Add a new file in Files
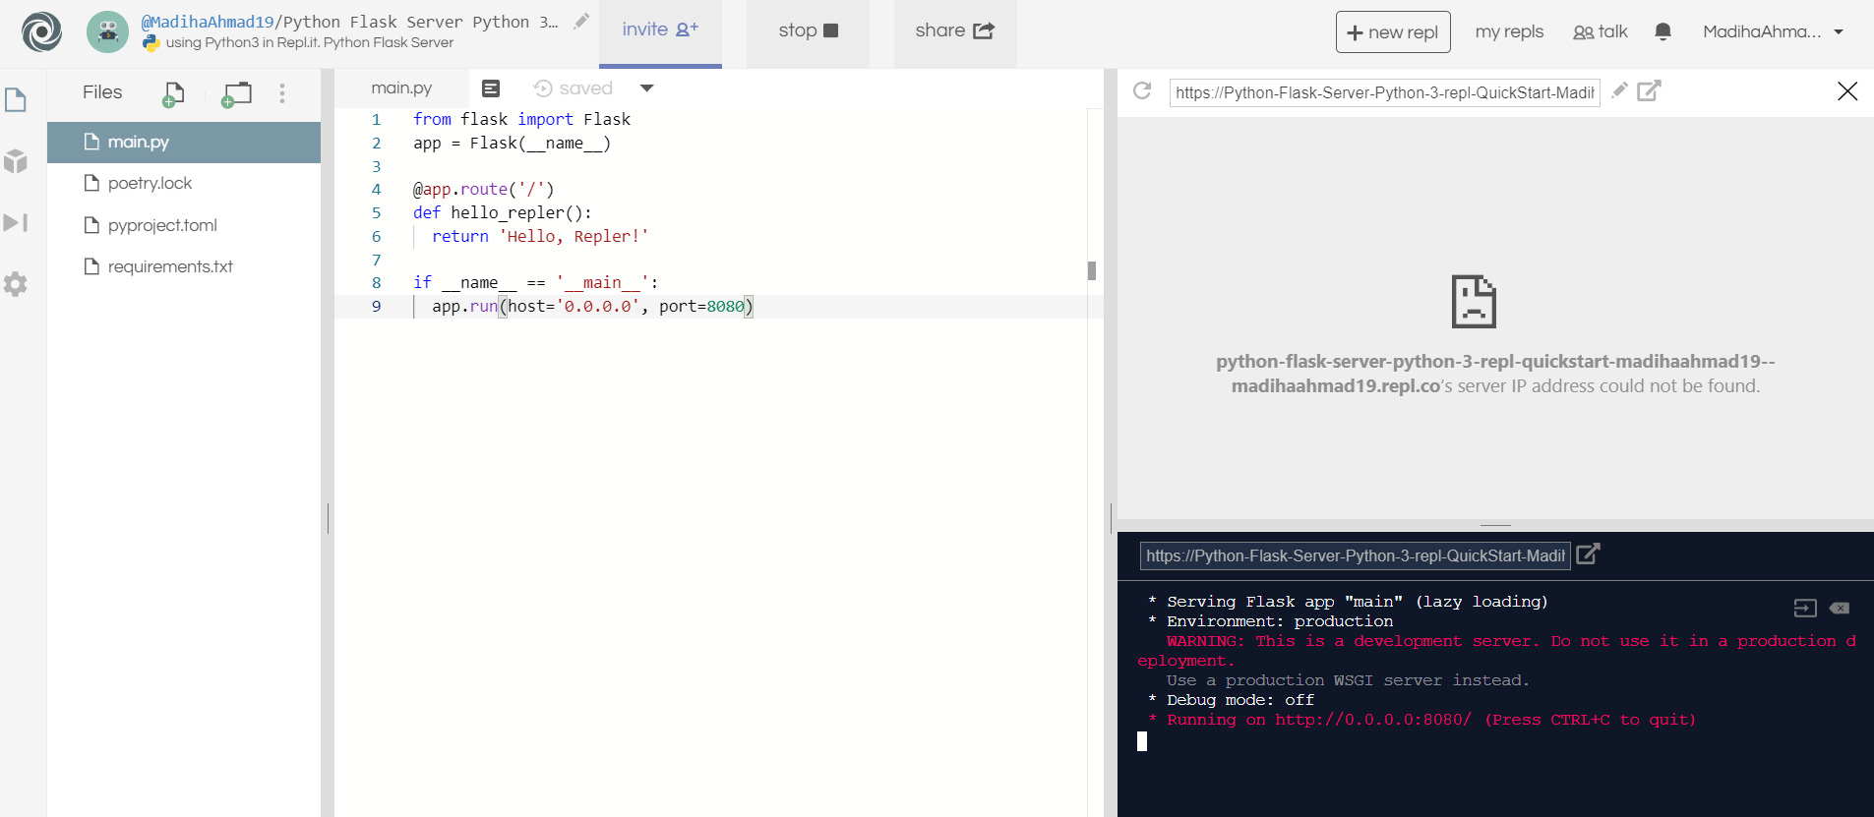The width and height of the screenshot is (1874, 817). coord(173,93)
